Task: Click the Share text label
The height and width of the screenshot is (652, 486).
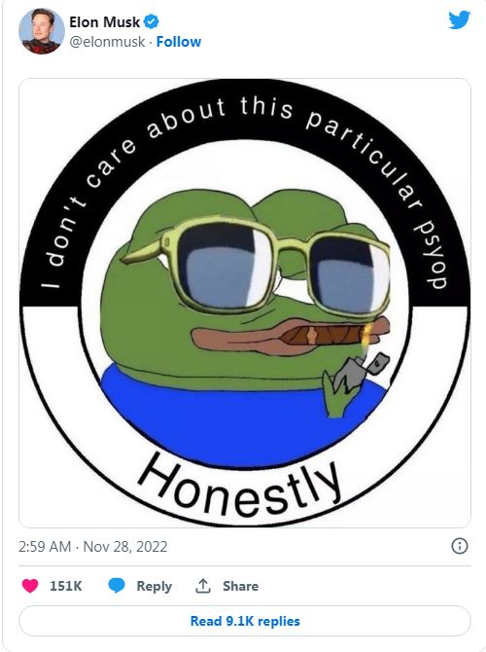Action: tap(240, 586)
